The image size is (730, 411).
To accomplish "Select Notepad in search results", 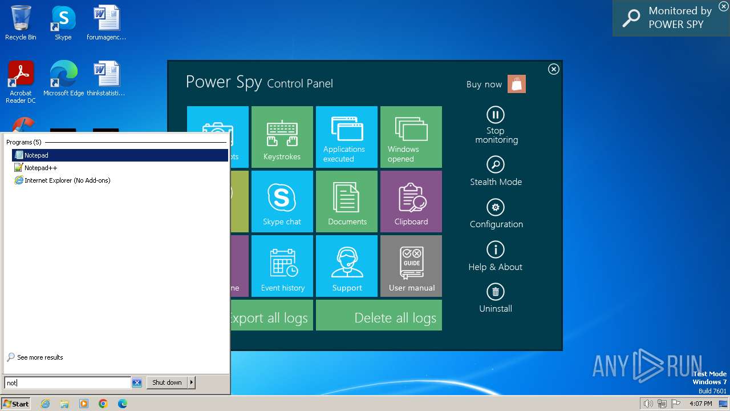I will coord(120,155).
